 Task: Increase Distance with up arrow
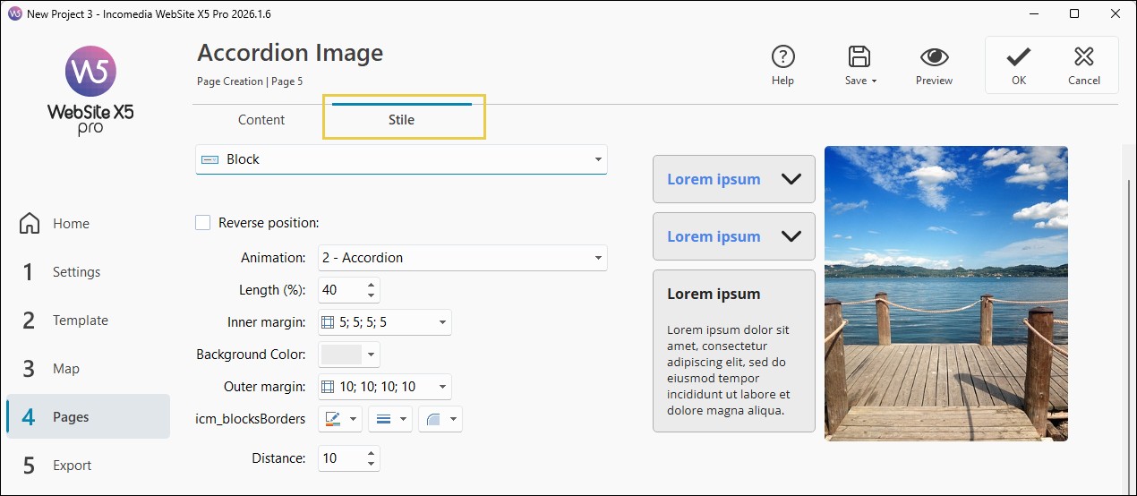(372, 453)
